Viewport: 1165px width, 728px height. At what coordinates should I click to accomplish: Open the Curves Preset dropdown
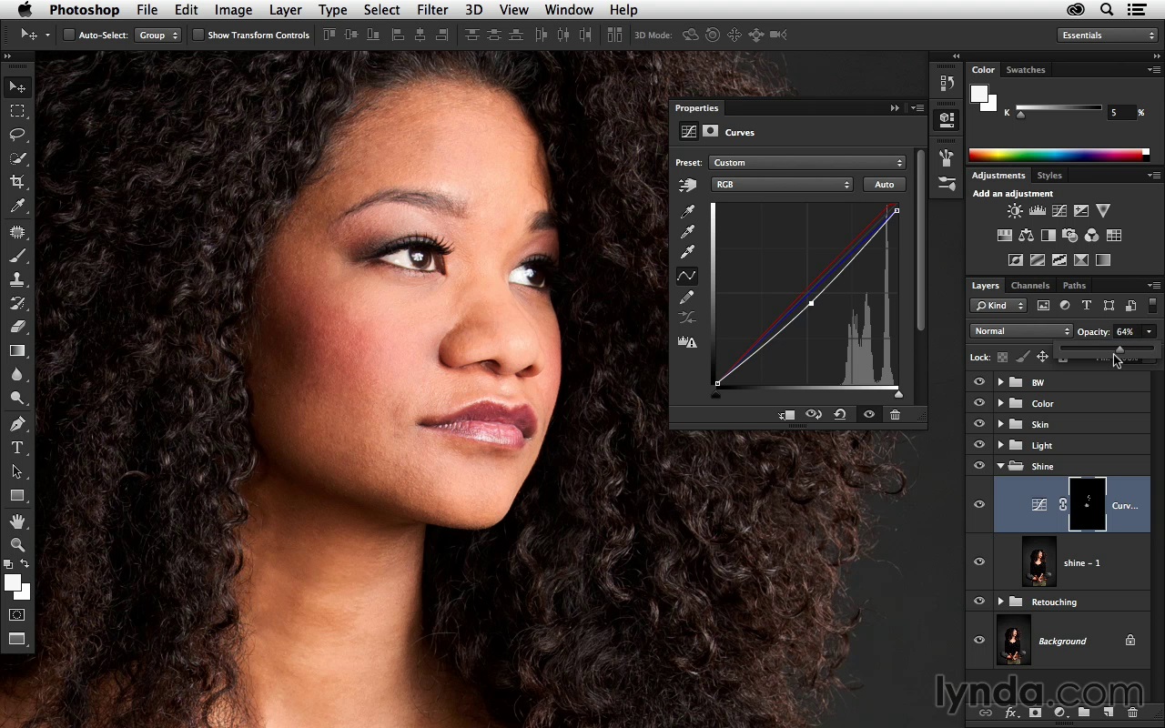[x=806, y=163]
